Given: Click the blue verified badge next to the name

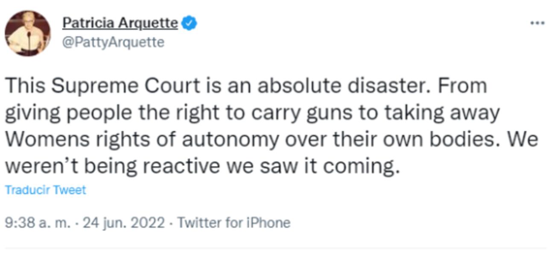Looking at the screenshot, I should [x=189, y=23].
